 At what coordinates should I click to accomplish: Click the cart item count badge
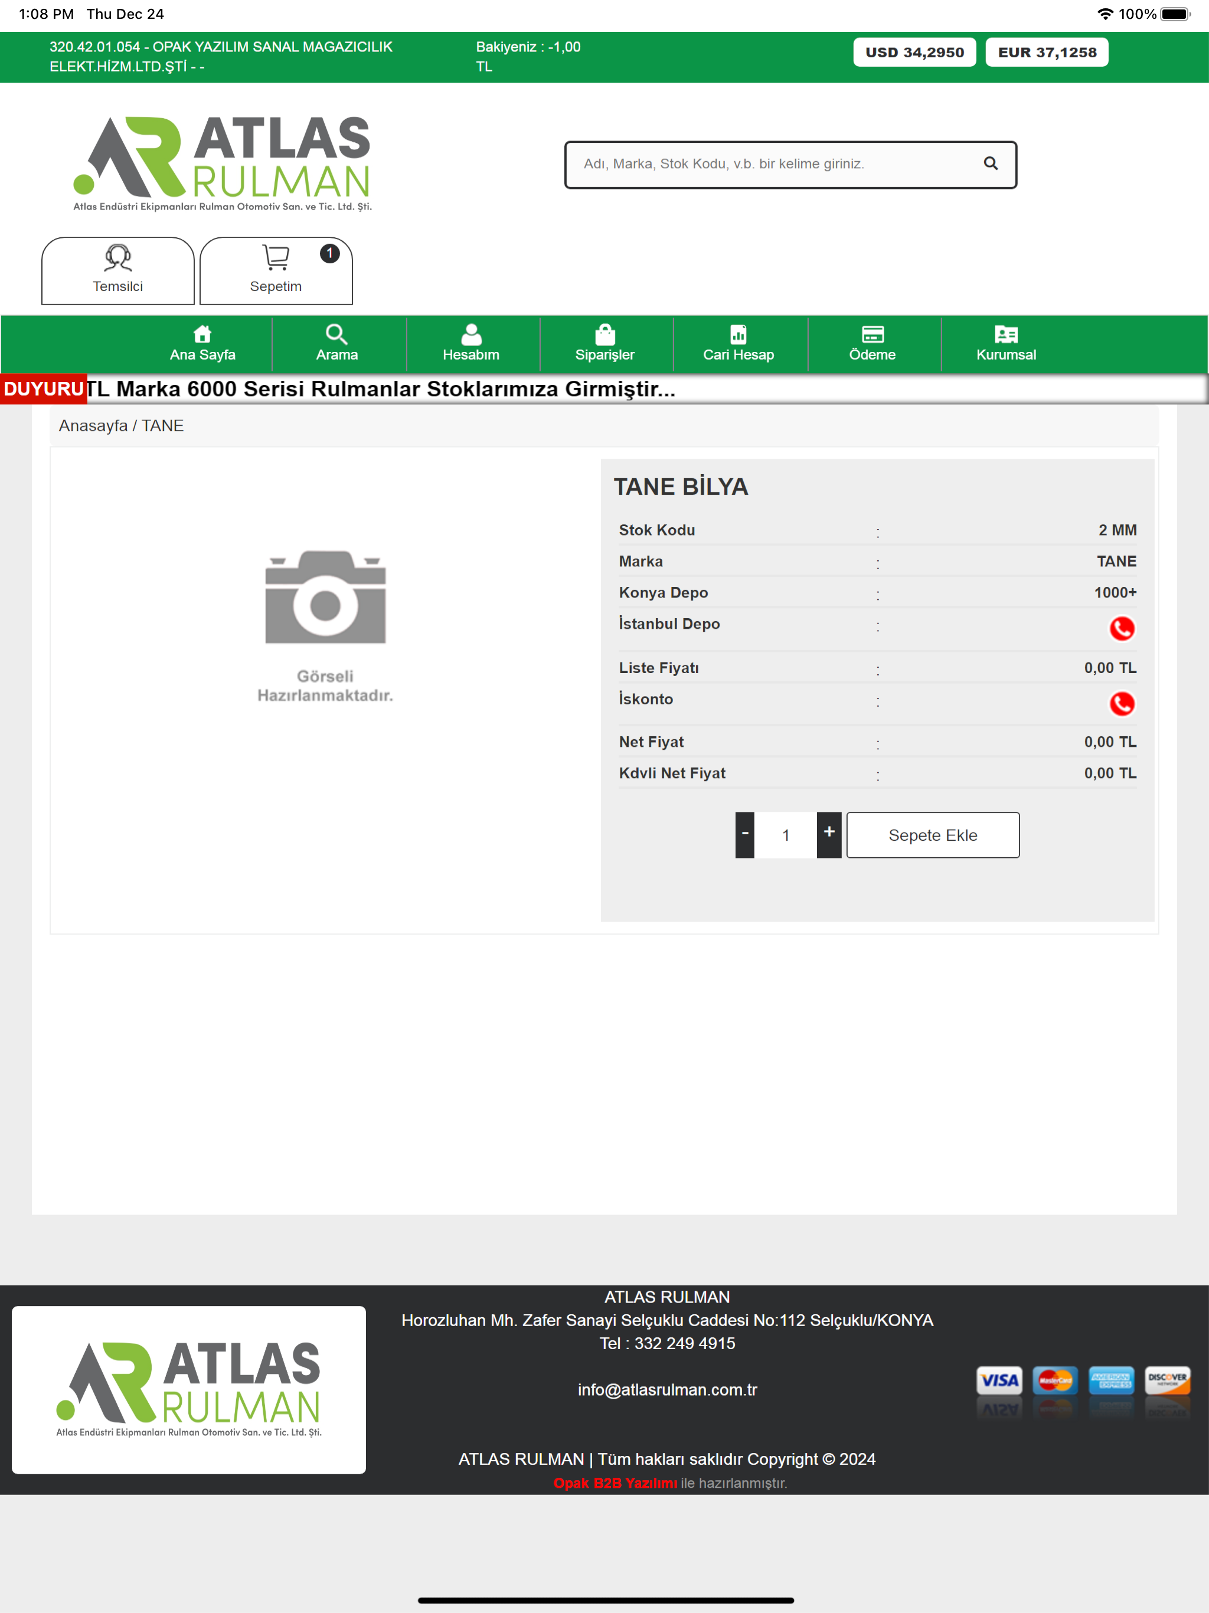(329, 253)
